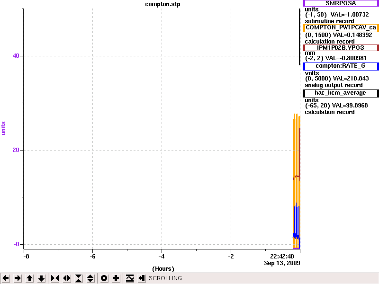Zoom in on time axis (inward triangles icon)
The width and height of the screenshot is (379, 284).
pyautogui.click(x=55, y=278)
